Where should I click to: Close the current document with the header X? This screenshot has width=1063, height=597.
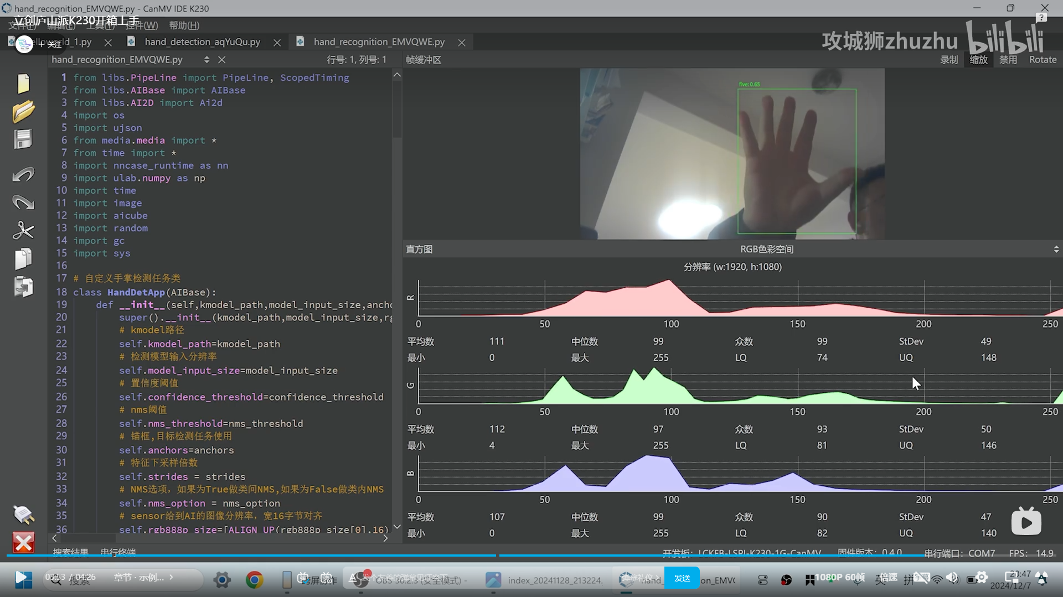(222, 60)
